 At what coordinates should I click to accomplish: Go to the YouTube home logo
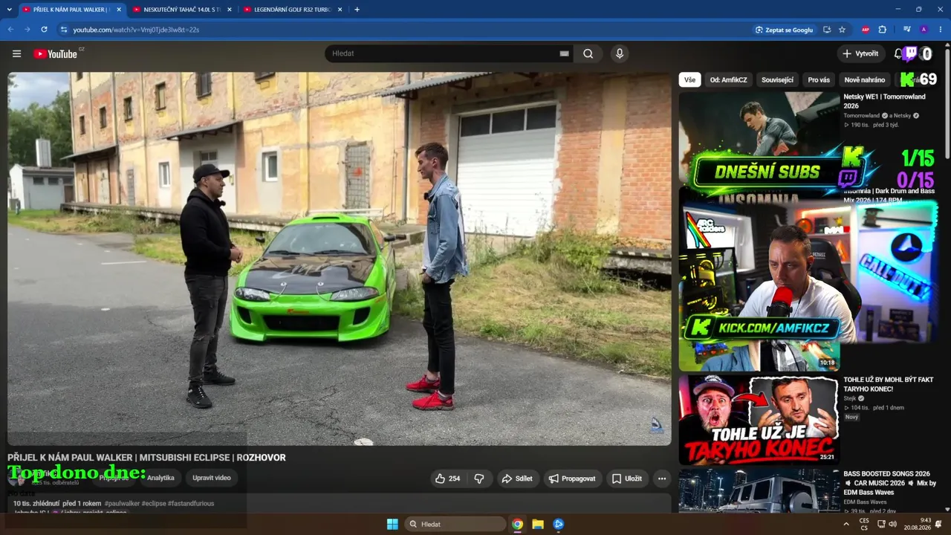point(56,53)
